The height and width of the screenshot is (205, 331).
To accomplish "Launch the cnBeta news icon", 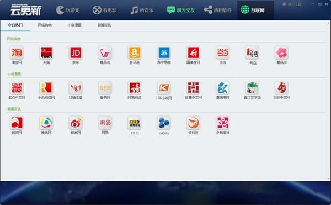I will pos(164,123).
